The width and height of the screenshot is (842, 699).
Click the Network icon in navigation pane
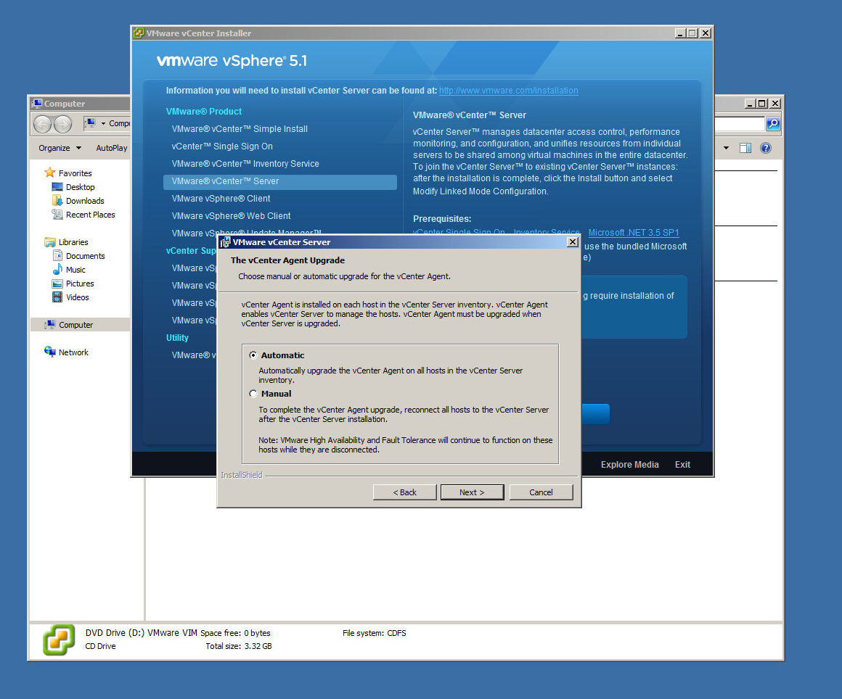50,352
